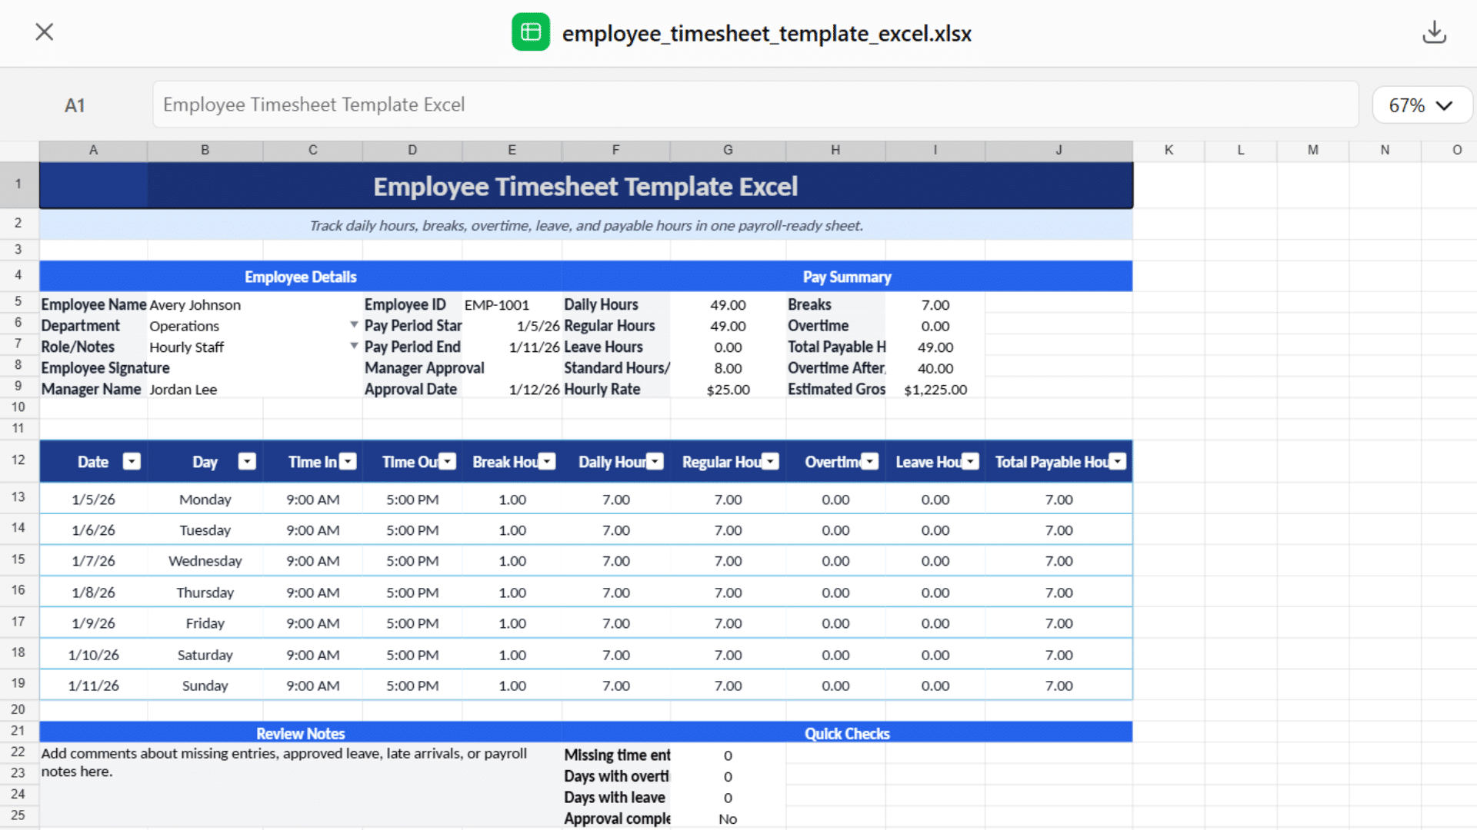Image resolution: width=1477 pixels, height=830 pixels.
Task: Select row 19 header
Action: (18, 683)
